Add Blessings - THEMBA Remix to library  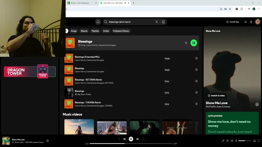coord(196,104)
